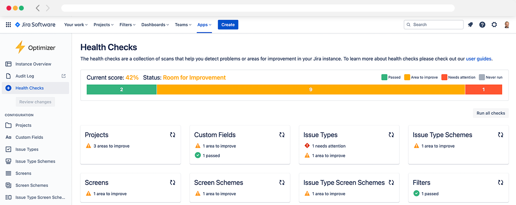The image size is (516, 205).
Task: Open the settings gear icon
Action: (x=494, y=25)
